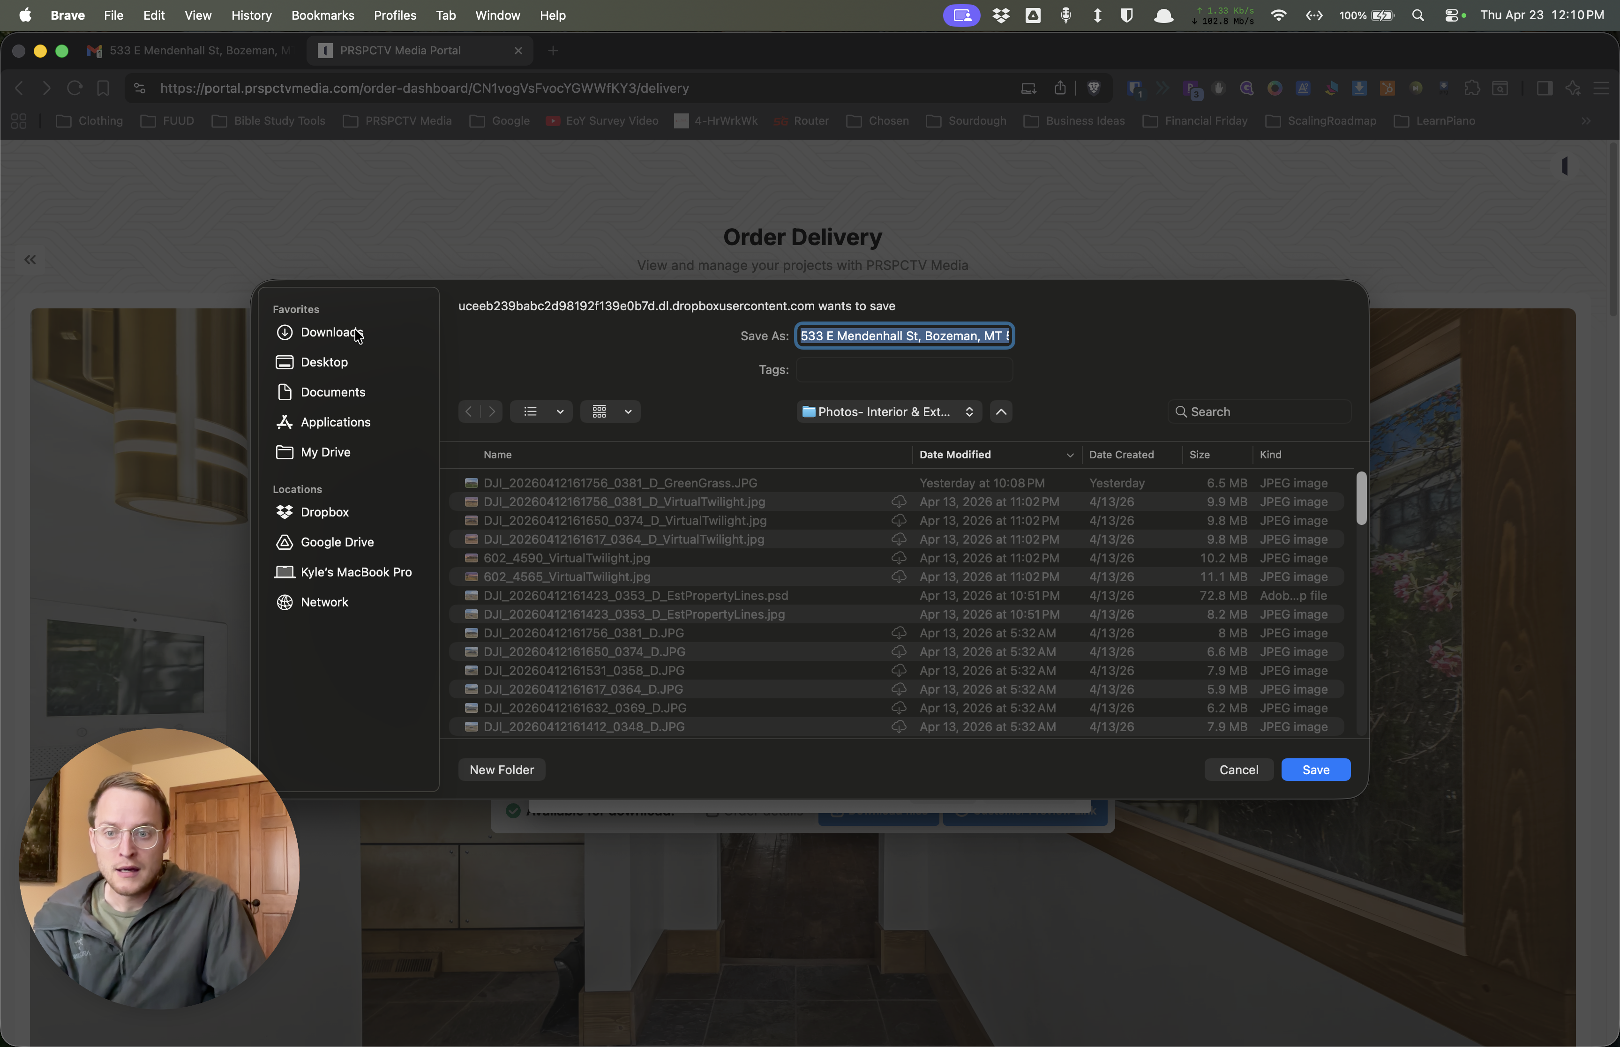This screenshot has height=1047, width=1620.
Task: Select Kyle's MacBook Pro in sidebar
Action: coord(355,572)
